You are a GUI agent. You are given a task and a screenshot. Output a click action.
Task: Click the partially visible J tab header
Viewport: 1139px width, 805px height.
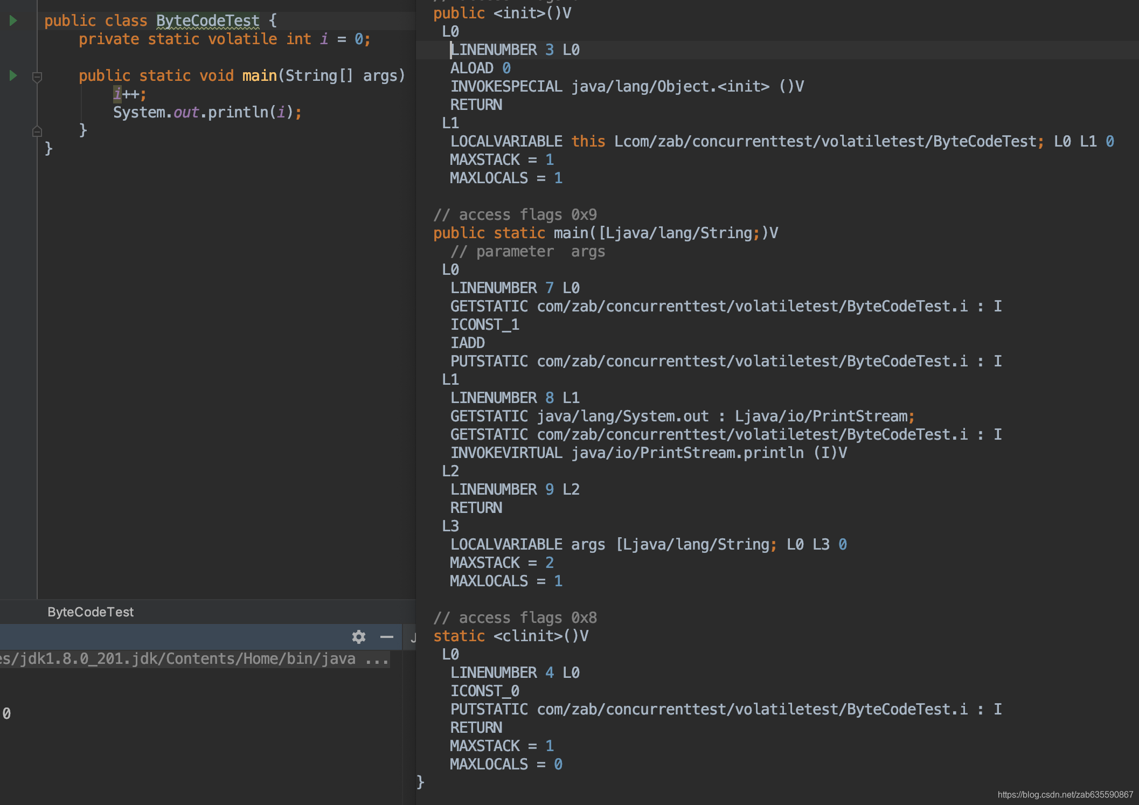pos(413,637)
